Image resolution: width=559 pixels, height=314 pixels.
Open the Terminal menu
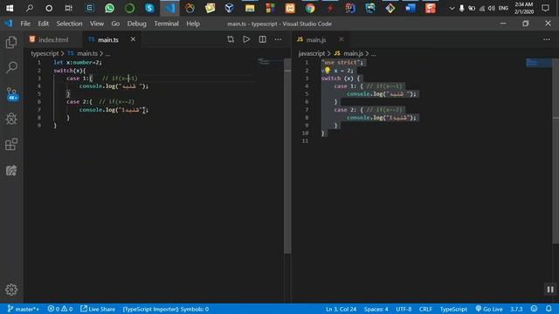click(x=166, y=24)
